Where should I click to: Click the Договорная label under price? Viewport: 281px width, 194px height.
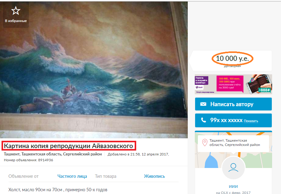[x=232, y=66]
